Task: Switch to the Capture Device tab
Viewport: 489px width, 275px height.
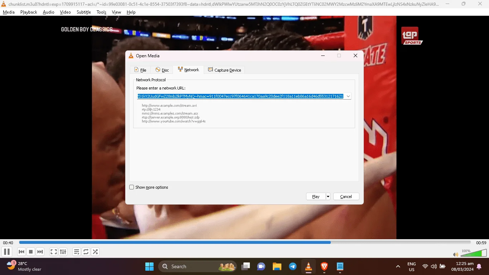Action: click(224, 70)
